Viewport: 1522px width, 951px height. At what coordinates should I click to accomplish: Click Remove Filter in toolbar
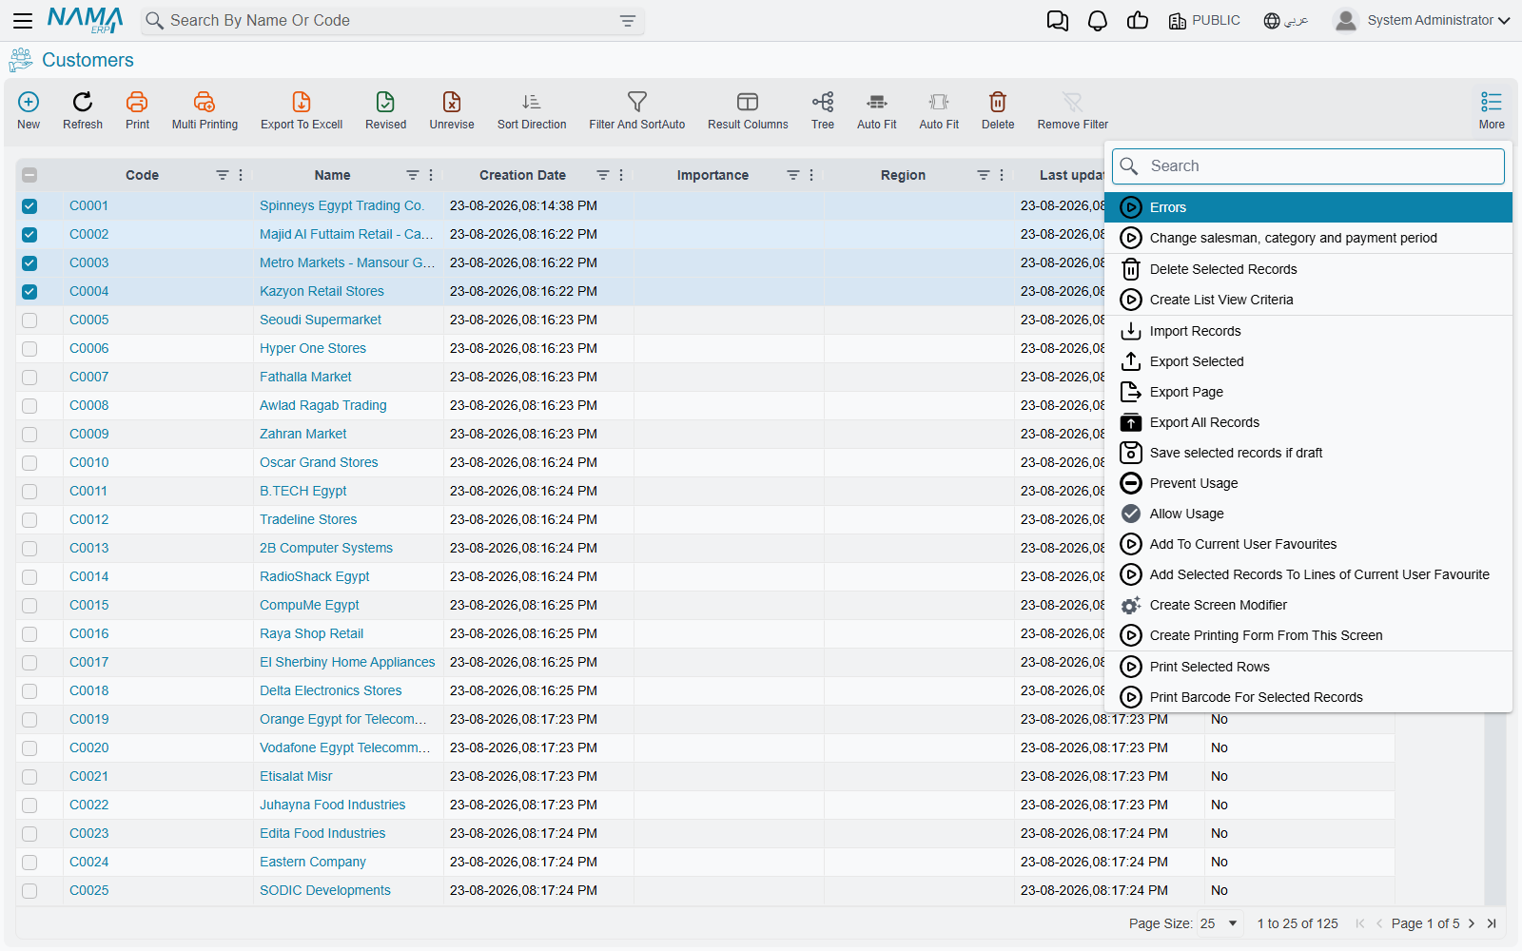1073,111
